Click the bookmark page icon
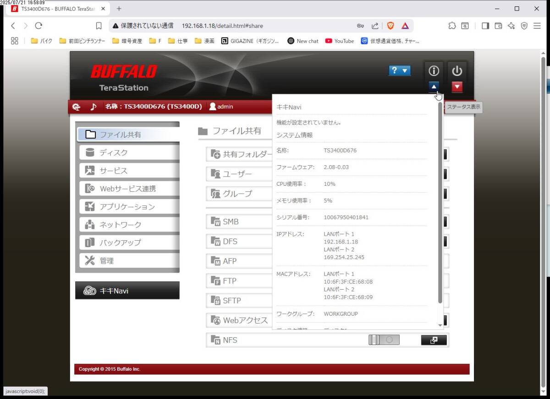 click(99, 26)
